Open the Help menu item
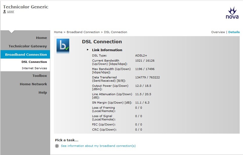243x155 pixels. (43, 92)
